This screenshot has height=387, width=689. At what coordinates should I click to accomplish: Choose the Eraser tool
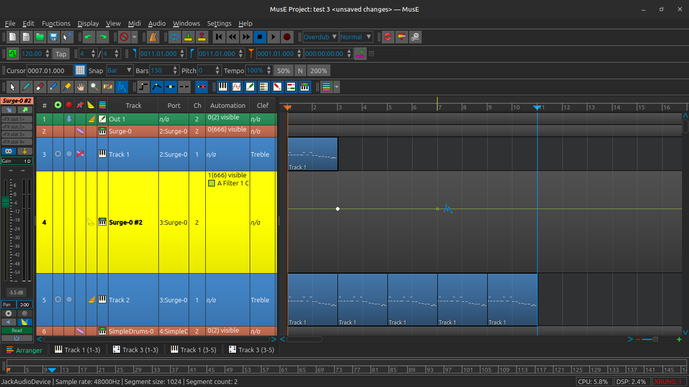[x=40, y=87]
